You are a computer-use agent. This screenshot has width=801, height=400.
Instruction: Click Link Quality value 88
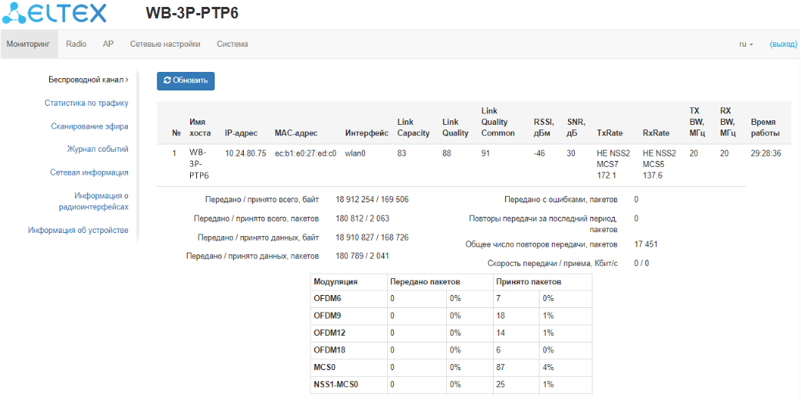(446, 152)
